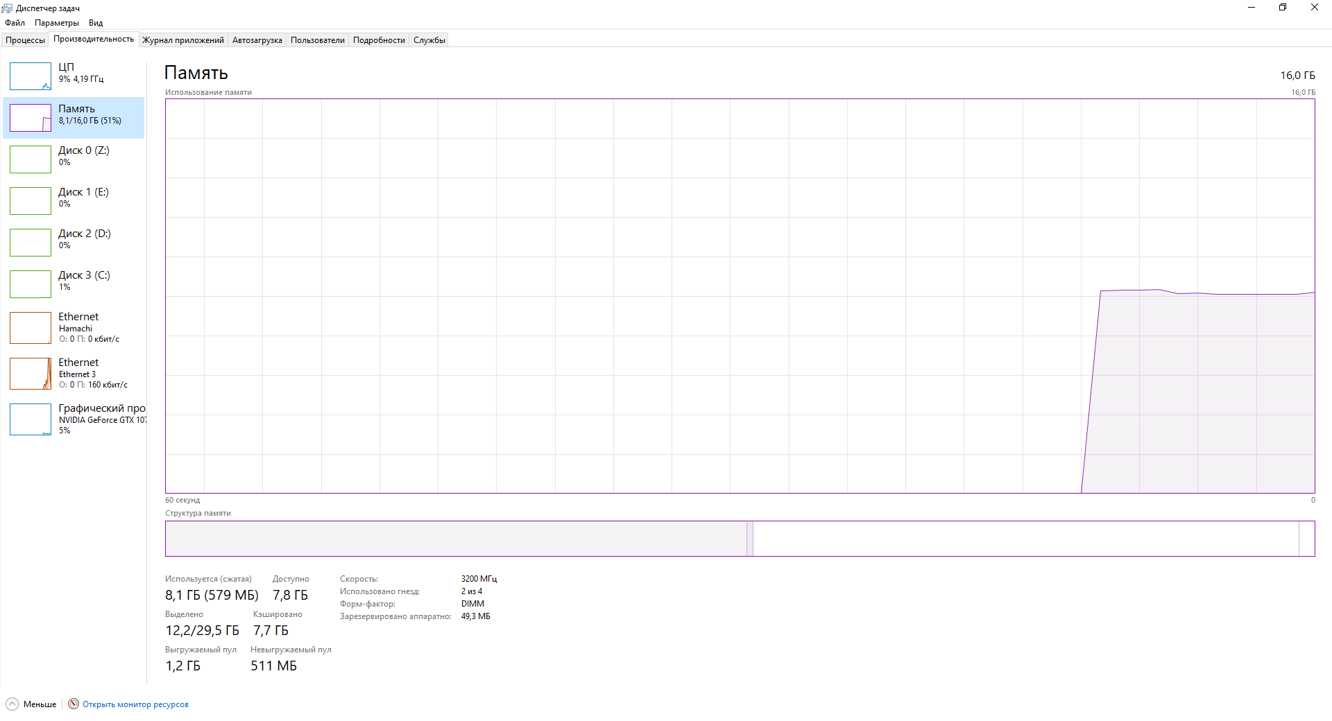Image resolution: width=1332 pixels, height=721 pixels.
Task: Click the DIMM form factor value
Action: (x=472, y=604)
